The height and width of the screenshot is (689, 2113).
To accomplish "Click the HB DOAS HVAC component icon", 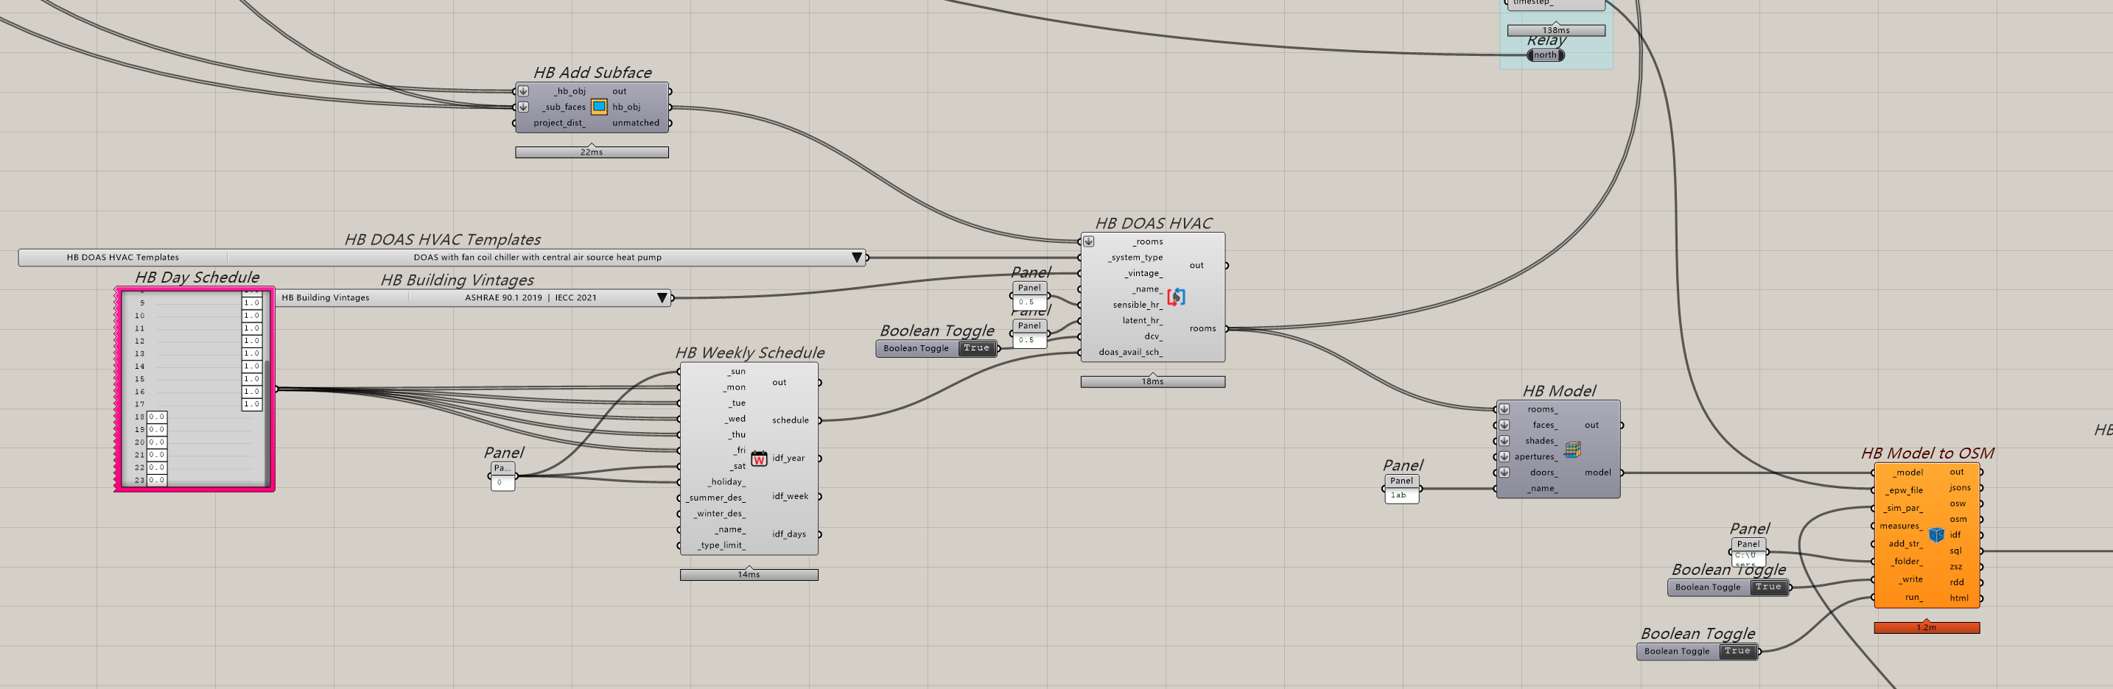I will (x=1175, y=297).
